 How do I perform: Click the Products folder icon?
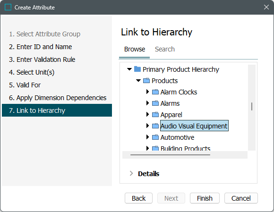[x=146, y=81]
